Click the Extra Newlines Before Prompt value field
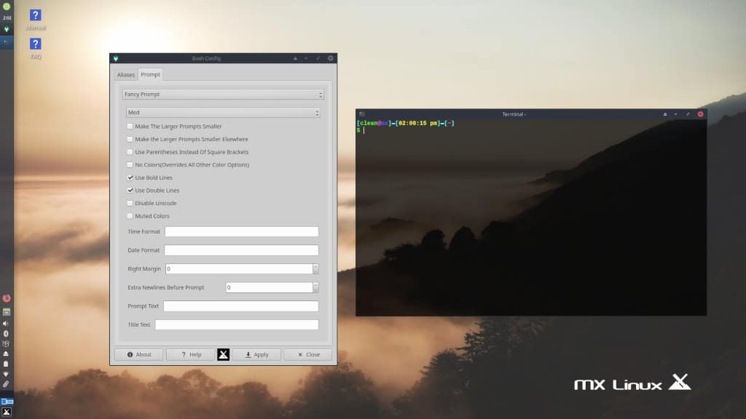 point(270,287)
